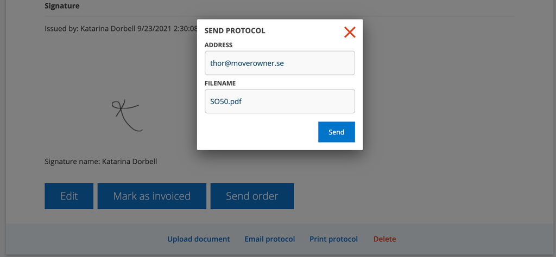556x257 pixels.
Task: Click the Edit button
Action: coord(69,196)
